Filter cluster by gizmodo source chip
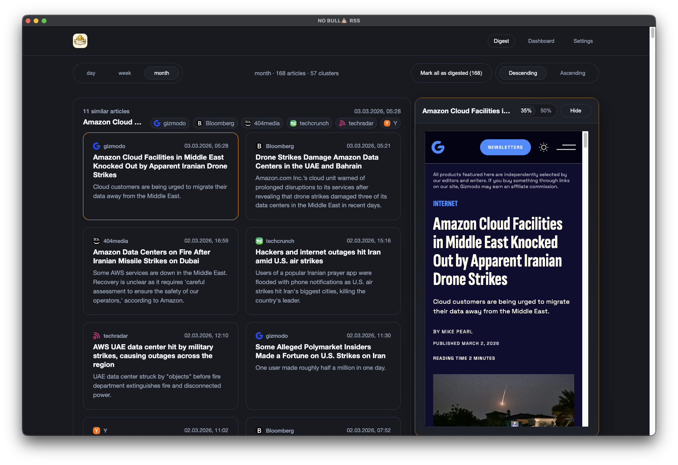The height and width of the screenshot is (465, 678). pyautogui.click(x=170, y=123)
